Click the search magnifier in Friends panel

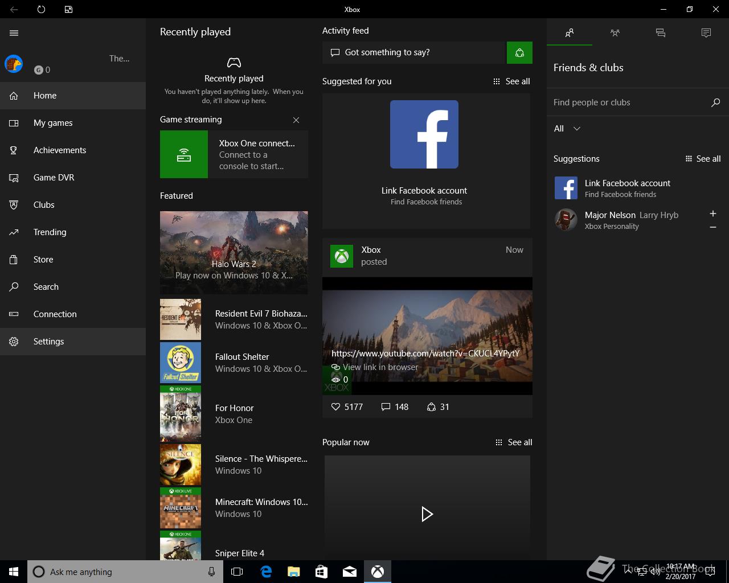(716, 102)
